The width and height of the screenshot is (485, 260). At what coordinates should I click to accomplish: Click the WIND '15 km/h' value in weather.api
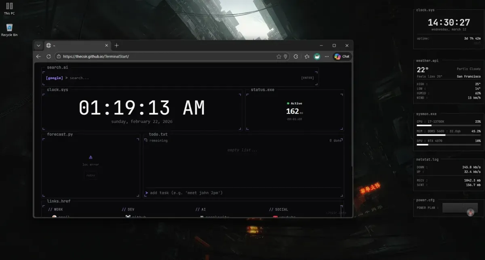coord(474,98)
